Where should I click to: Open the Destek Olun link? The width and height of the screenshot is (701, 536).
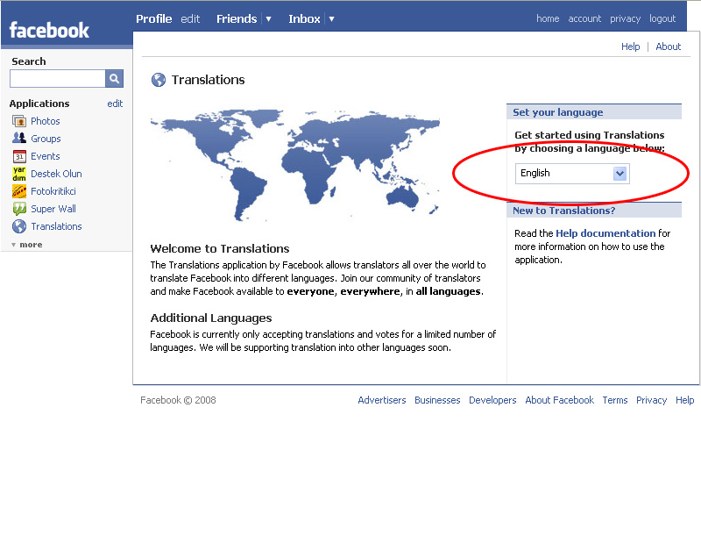56,174
